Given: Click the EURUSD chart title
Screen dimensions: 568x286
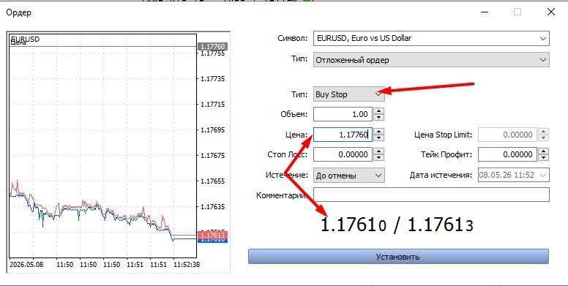Looking at the screenshot, I should click(26, 39).
